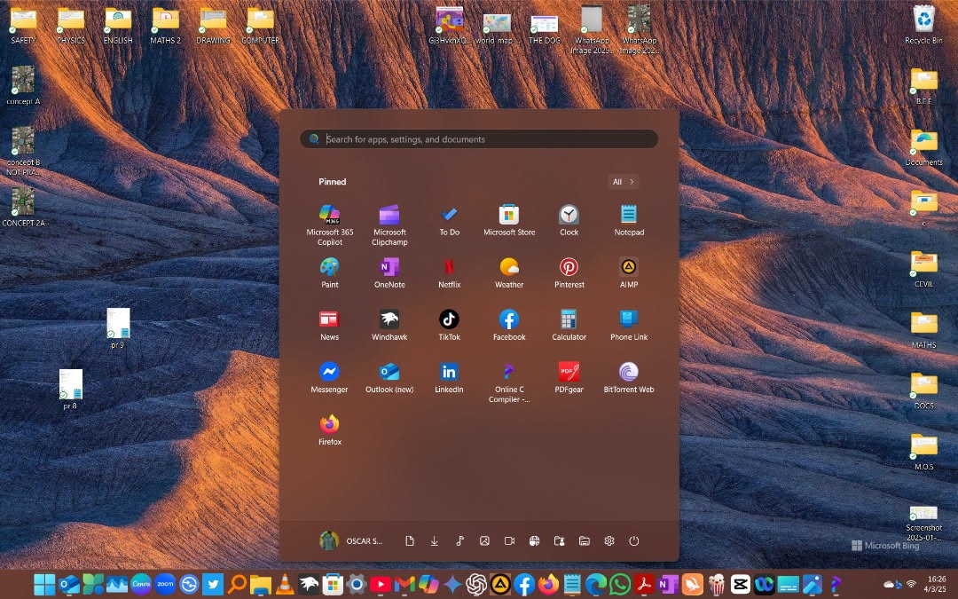Open Downloads folder shortcut in Start footer
The height and width of the screenshot is (599, 958).
coord(435,541)
